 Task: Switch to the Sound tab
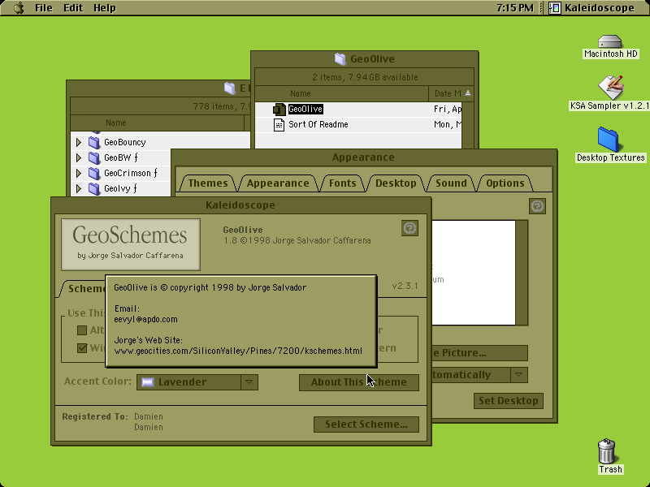pos(451,183)
